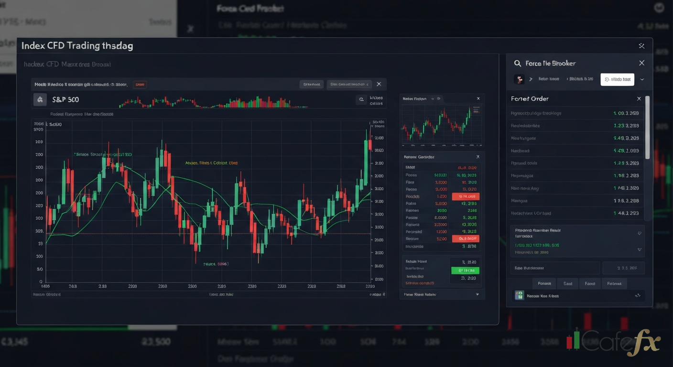Click the export arrow icon on the account row
The height and width of the screenshot is (367, 673).
coord(637,295)
